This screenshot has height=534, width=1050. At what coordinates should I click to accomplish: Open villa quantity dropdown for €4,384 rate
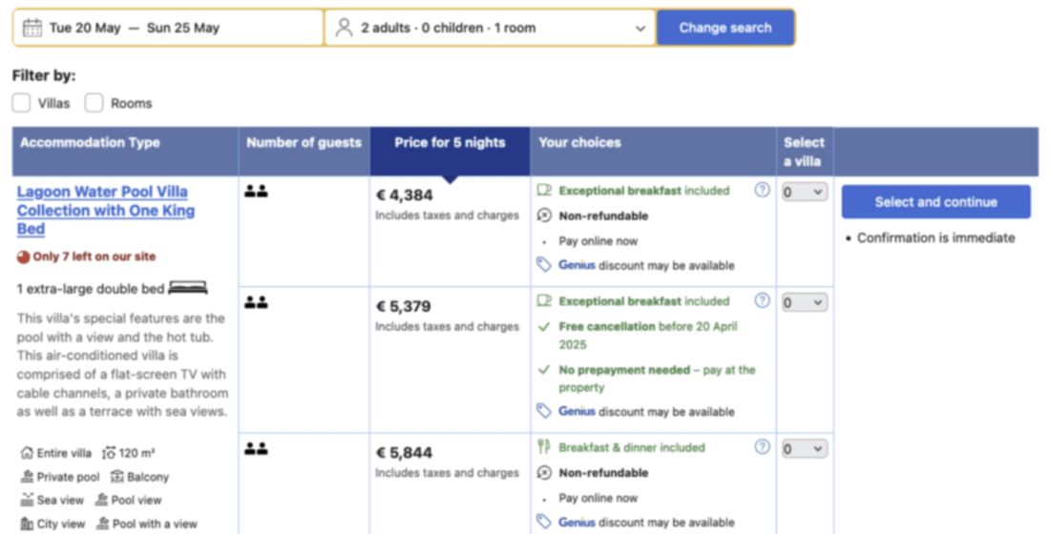click(804, 193)
